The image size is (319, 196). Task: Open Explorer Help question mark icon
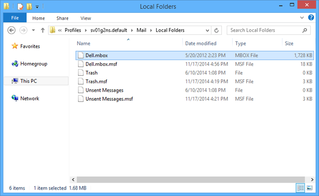point(311,17)
